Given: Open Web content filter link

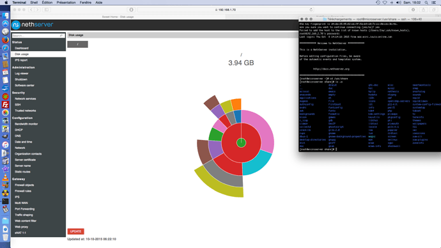Looking at the screenshot, I should (26, 221).
